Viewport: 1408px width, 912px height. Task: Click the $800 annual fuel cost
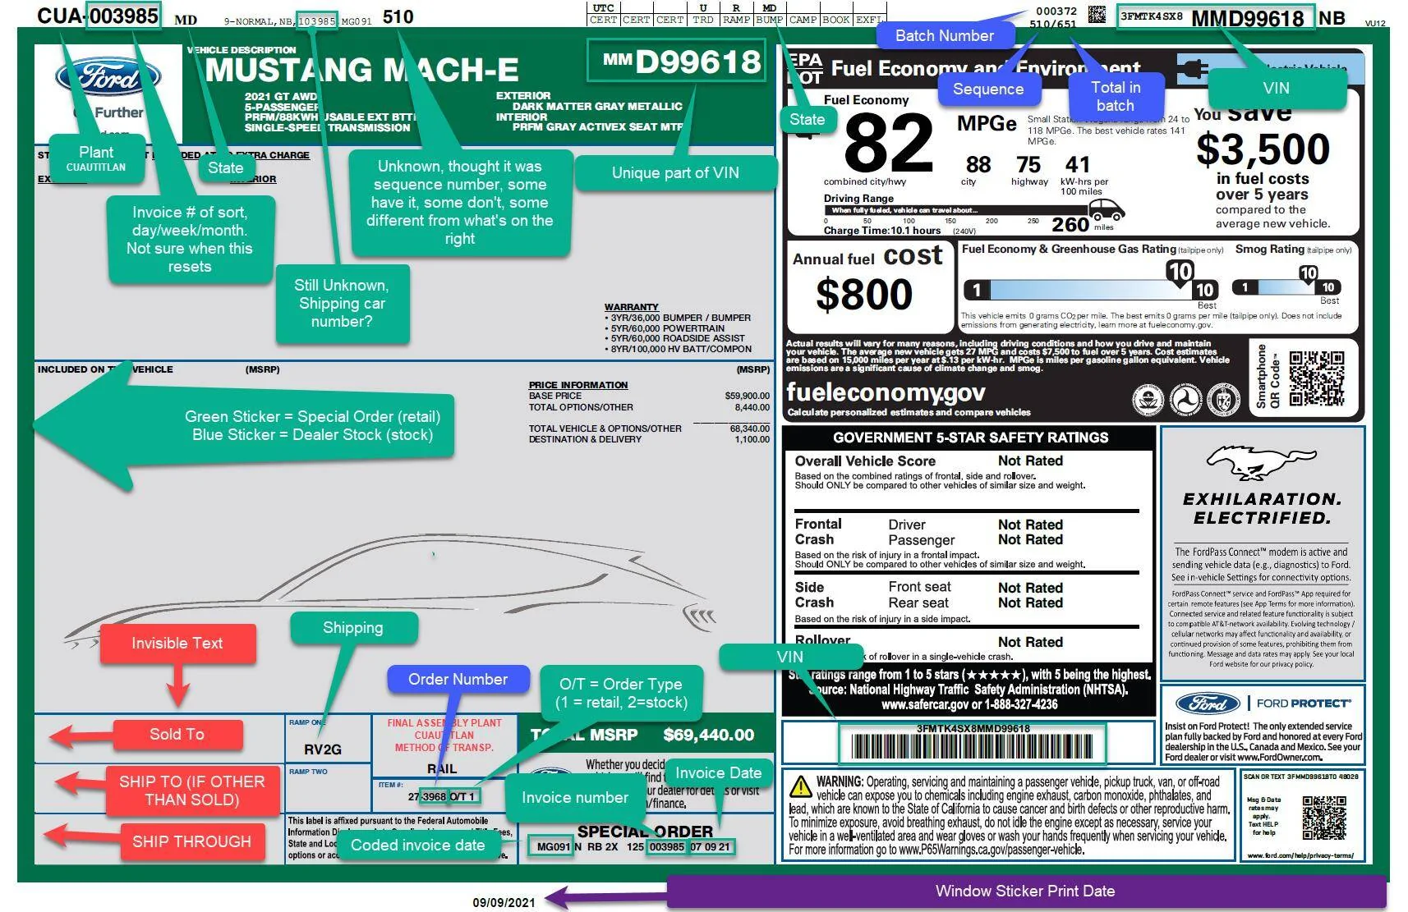(x=864, y=294)
